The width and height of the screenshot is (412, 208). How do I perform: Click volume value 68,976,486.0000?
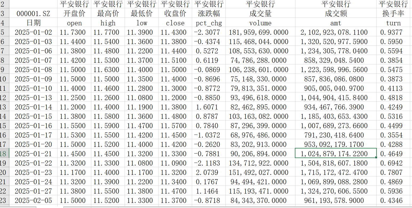coord(260,135)
